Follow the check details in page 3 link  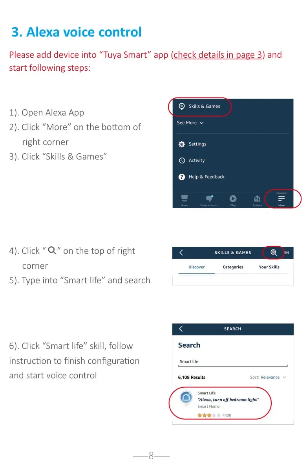pyautogui.click(x=217, y=55)
